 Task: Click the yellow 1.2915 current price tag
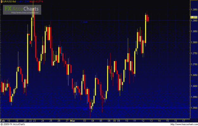pos(194,17)
